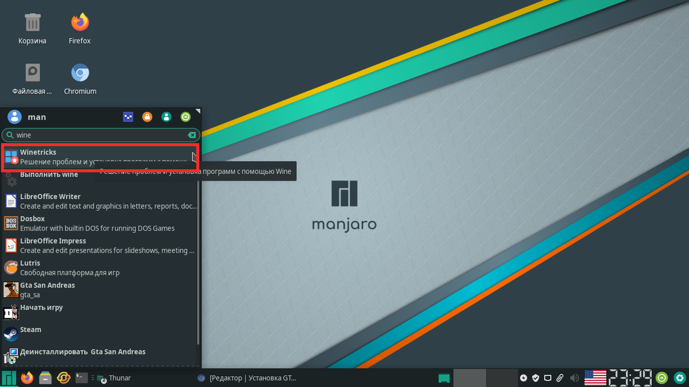Change keyboard layout via the US flag
Screen dimensions: 689x387
(595, 378)
